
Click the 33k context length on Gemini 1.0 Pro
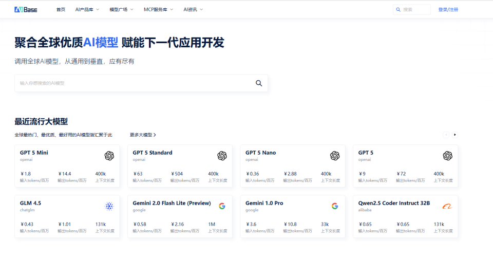point(325,224)
